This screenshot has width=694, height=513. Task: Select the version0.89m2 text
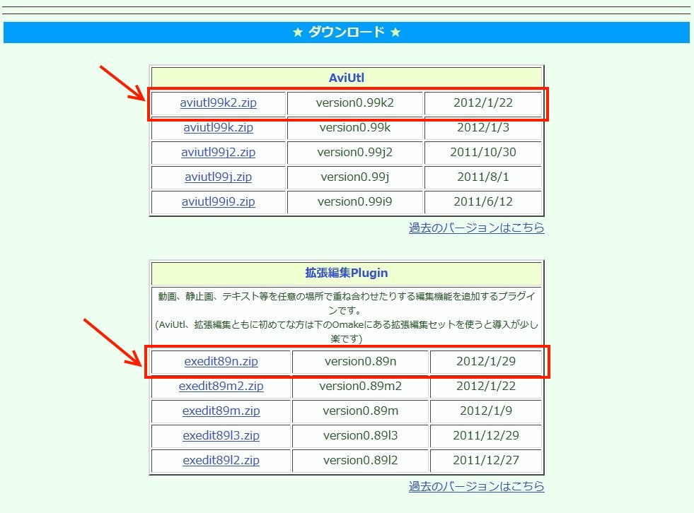point(360,386)
